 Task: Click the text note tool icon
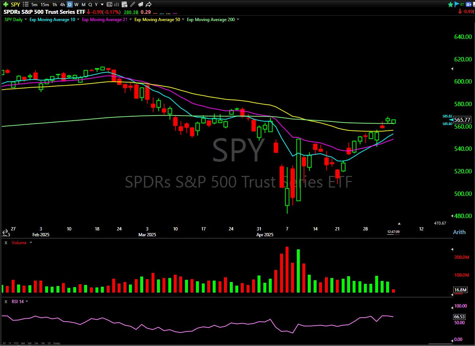tap(109, 4)
